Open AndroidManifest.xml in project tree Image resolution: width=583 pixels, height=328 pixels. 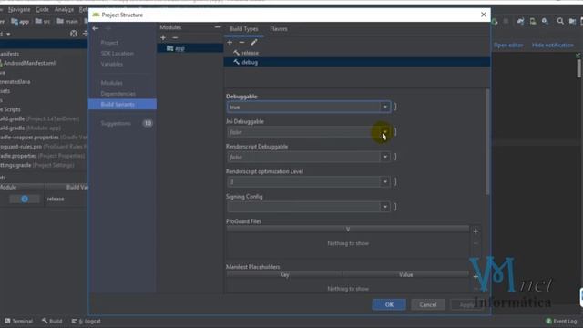pyautogui.click(x=29, y=63)
